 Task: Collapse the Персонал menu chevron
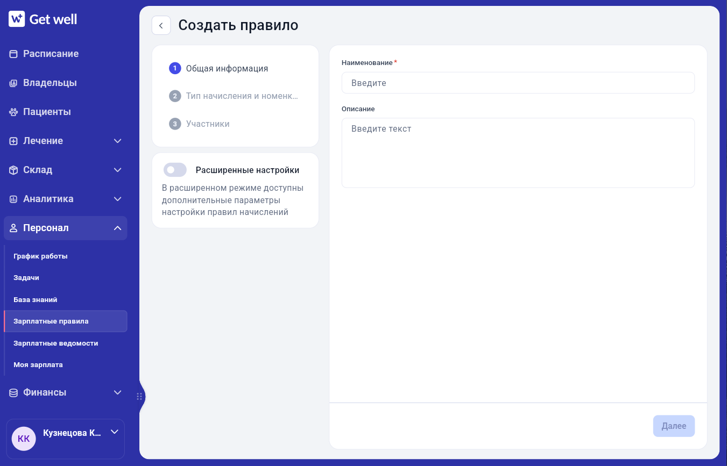[x=118, y=228]
